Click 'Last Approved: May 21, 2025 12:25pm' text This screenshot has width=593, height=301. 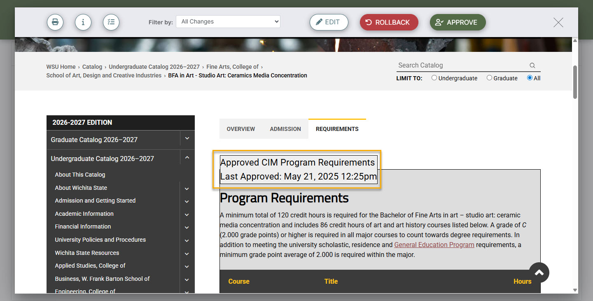(299, 177)
